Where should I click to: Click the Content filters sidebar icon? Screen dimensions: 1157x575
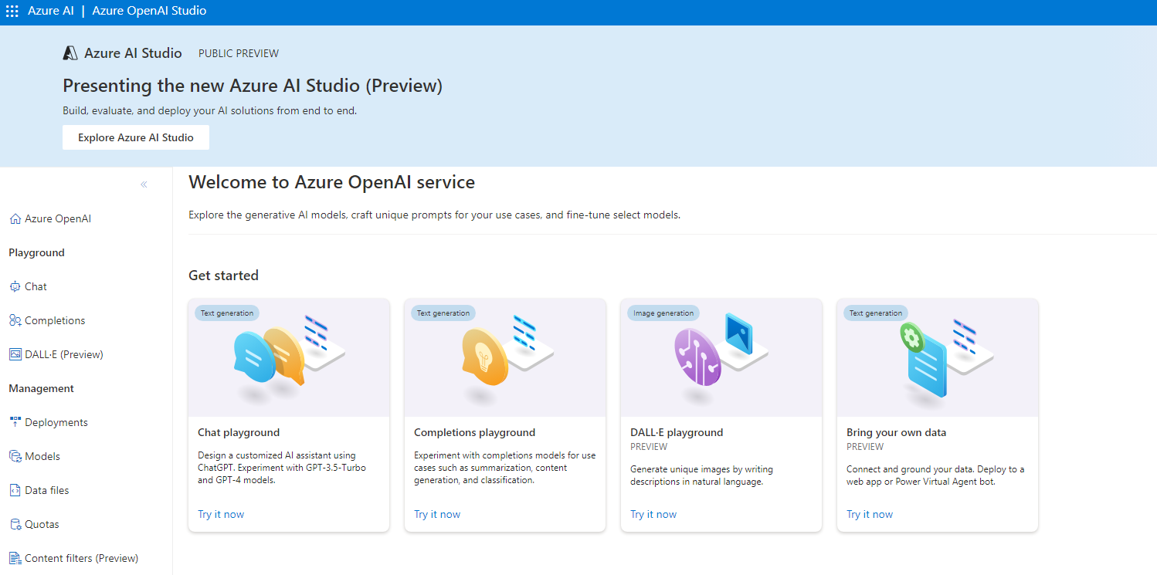(15, 558)
